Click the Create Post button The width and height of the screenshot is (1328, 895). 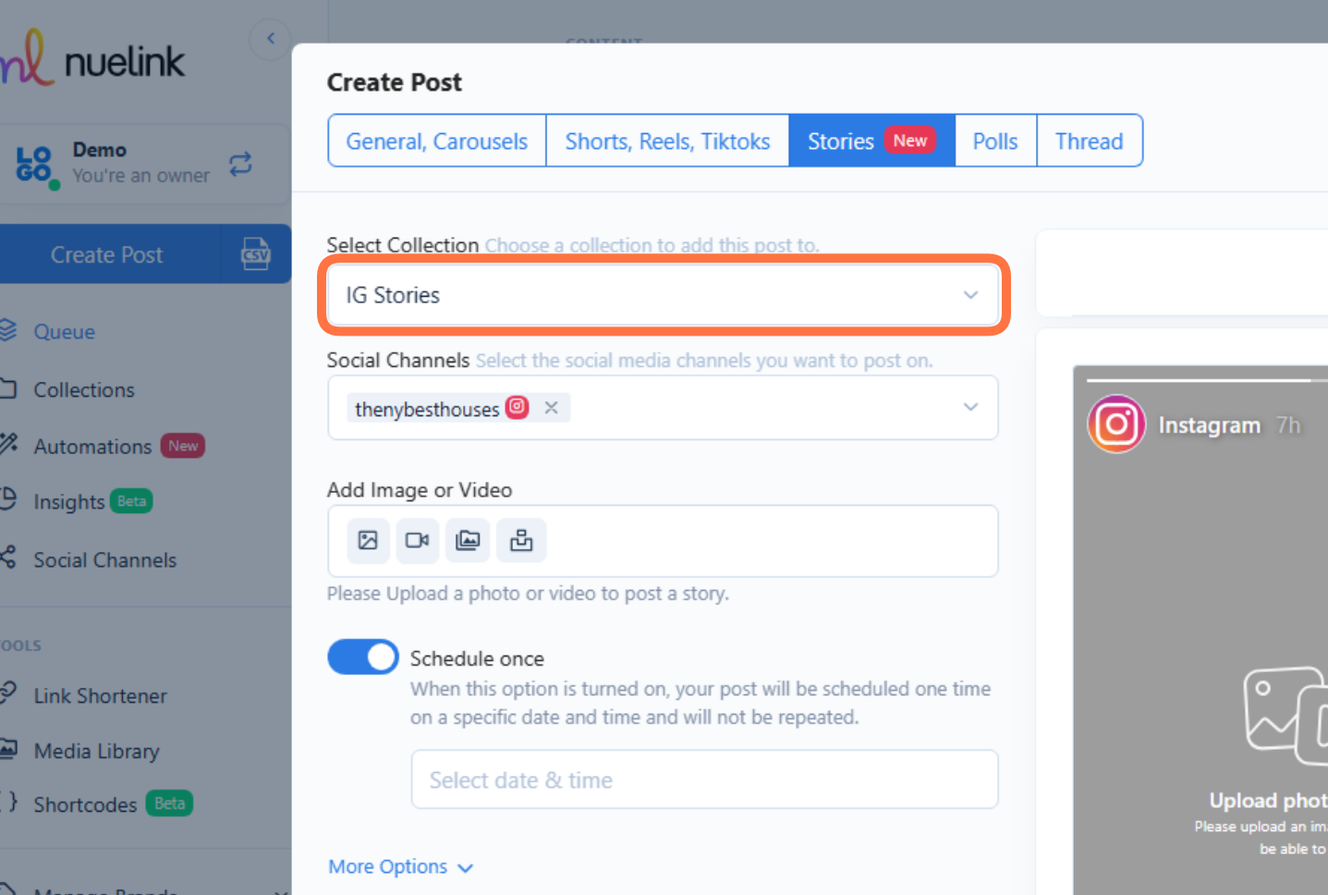[x=106, y=254]
